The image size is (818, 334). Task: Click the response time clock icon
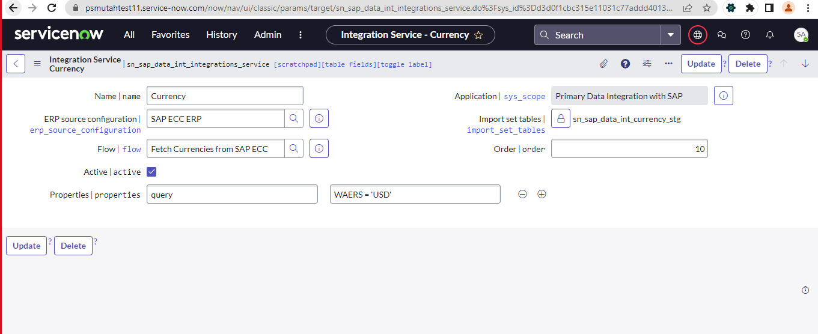(805, 290)
